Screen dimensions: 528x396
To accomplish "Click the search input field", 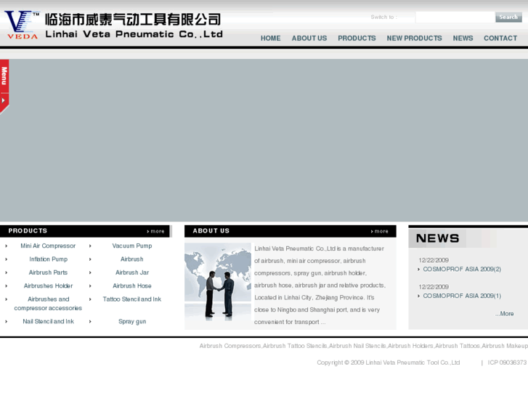I will [x=455, y=17].
